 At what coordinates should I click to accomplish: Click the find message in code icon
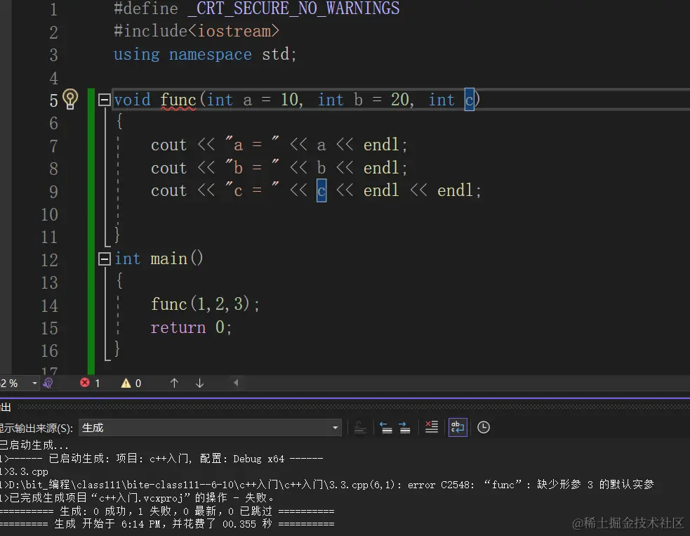(360, 427)
